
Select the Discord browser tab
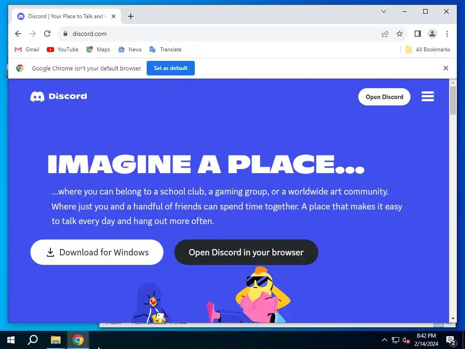click(x=66, y=16)
